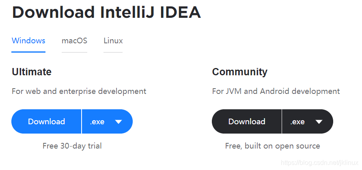Screen dimensions: 362x170
Task: Click the Community edition heading
Action: (x=239, y=72)
